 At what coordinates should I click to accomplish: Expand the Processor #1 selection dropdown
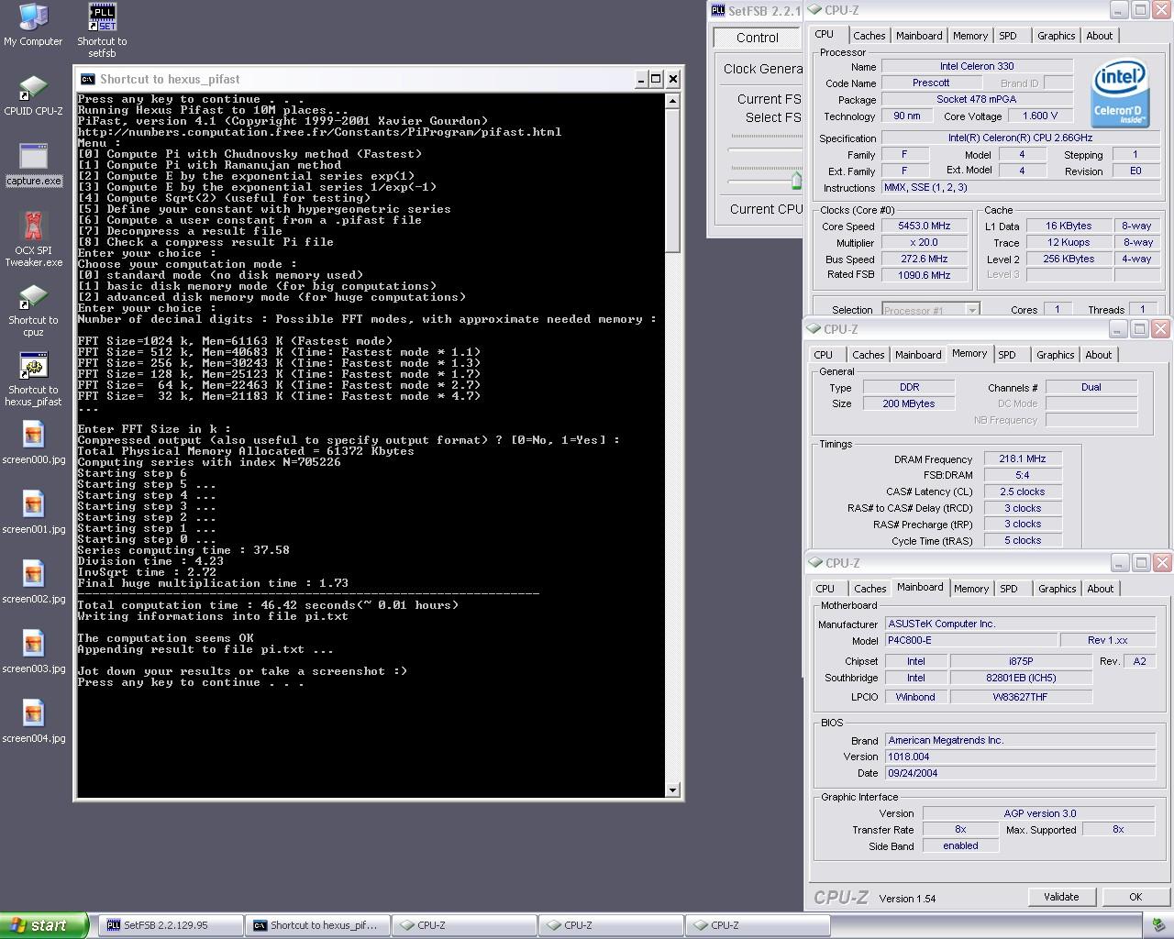point(972,310)
